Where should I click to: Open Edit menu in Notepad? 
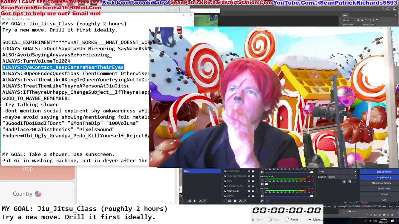click(9, 19)
